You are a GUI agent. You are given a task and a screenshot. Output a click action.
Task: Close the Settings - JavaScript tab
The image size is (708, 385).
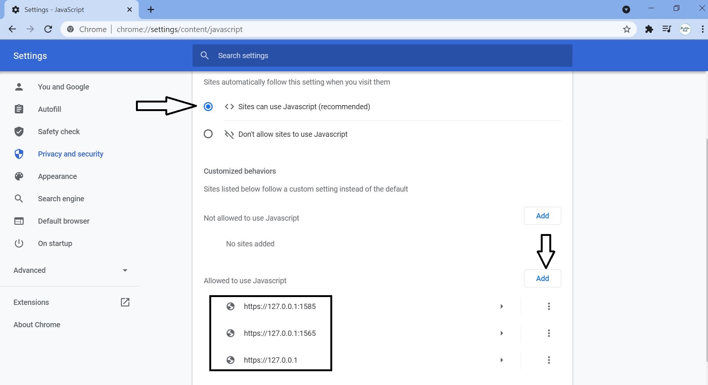pyautogui.click(x=130, y=10)
